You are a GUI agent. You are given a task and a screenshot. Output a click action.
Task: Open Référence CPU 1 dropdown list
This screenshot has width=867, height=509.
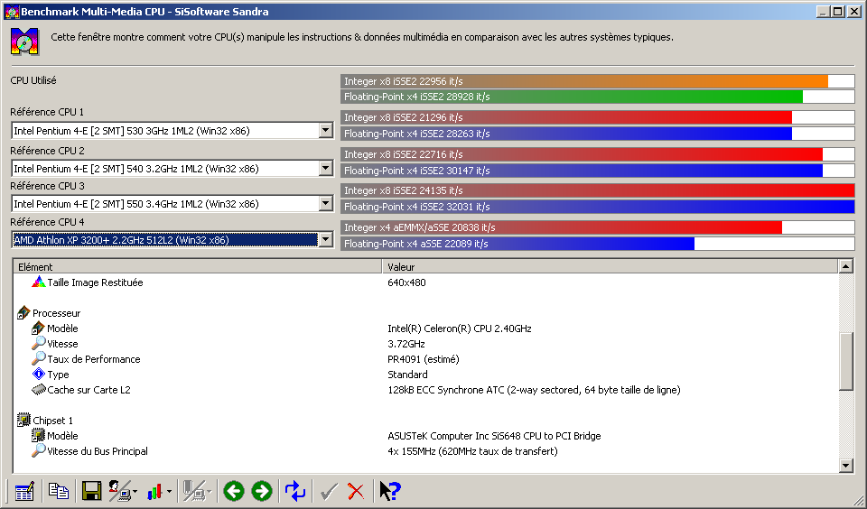point(326,131)
